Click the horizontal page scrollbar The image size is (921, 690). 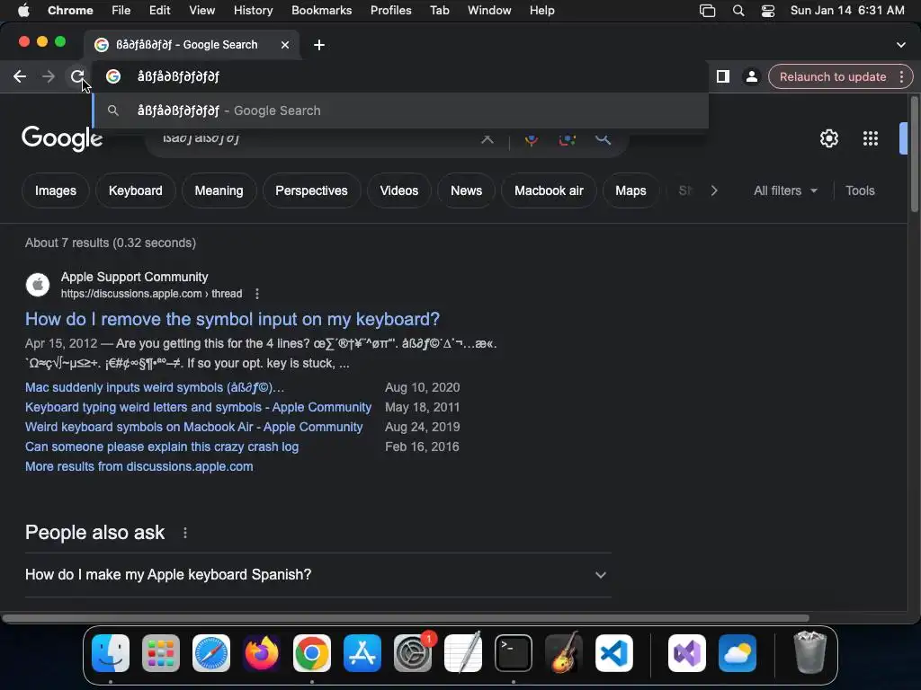406,618
